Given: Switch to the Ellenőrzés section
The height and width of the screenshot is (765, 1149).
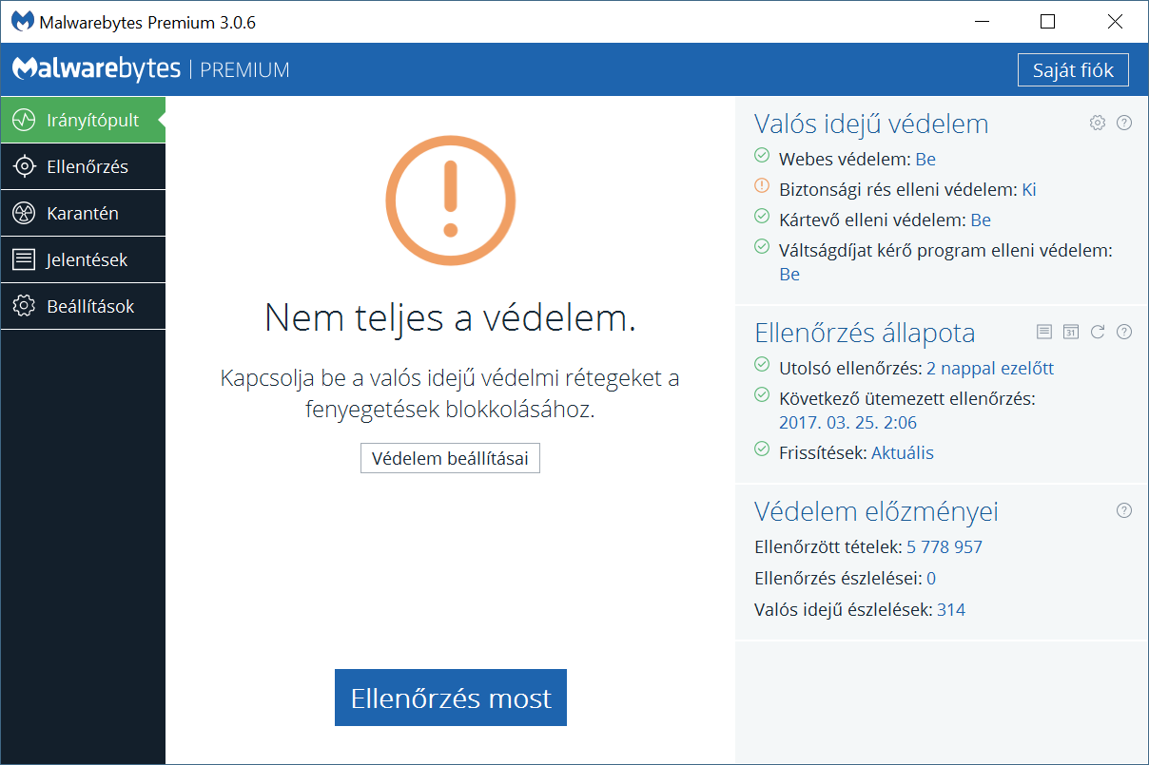Looking at the screenshot, I should pos(83,167).
